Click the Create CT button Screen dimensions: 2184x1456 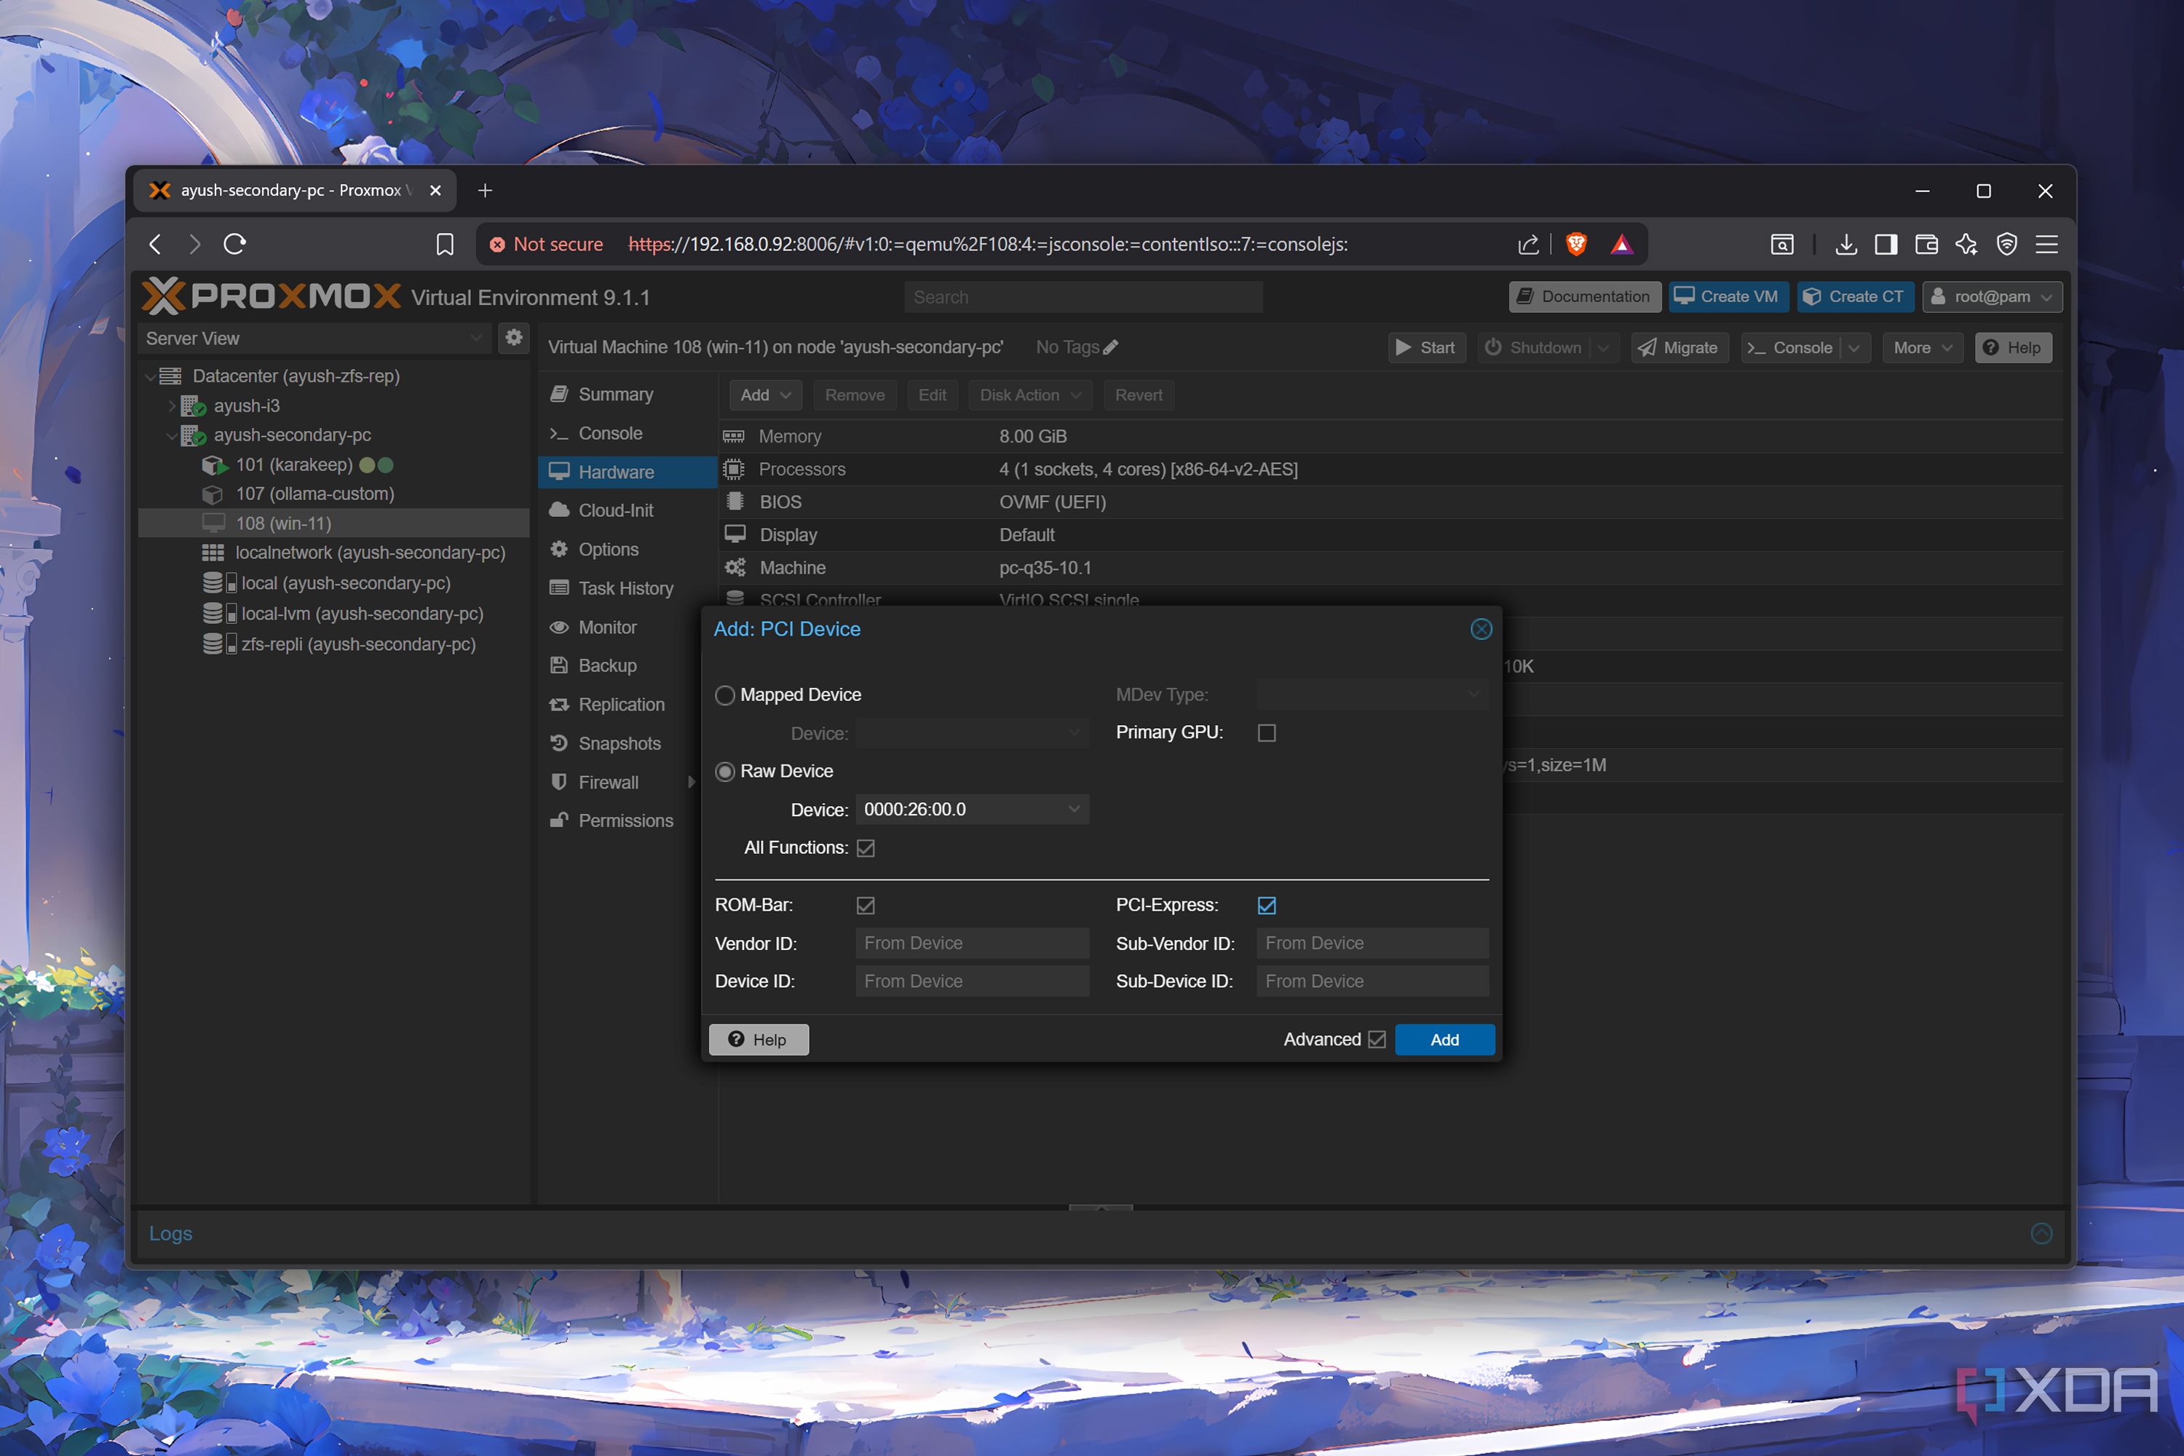pyautogui.click(x=1855, y=297)
